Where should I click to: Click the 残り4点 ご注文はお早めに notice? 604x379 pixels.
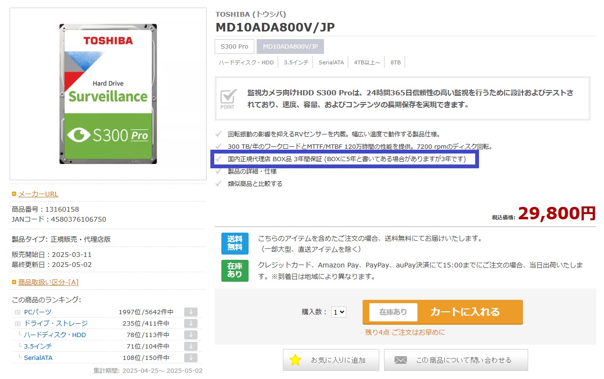(x=405, y=332)
